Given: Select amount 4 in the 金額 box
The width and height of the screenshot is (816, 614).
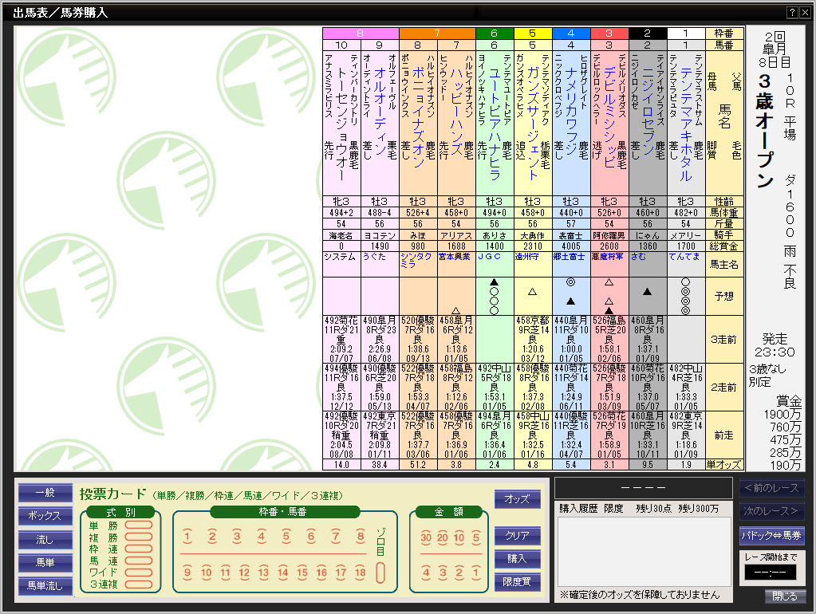Looking at the screenshot, I should click(426, 573).
